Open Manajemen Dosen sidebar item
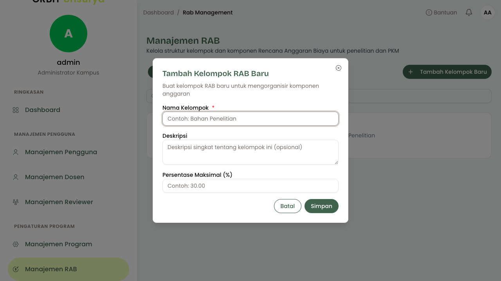The image size is (501, 281). (68, 177)
